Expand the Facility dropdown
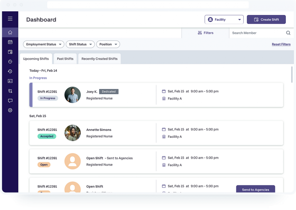The width and height of the screenshot is (296, 210). [x=224, y=19]
